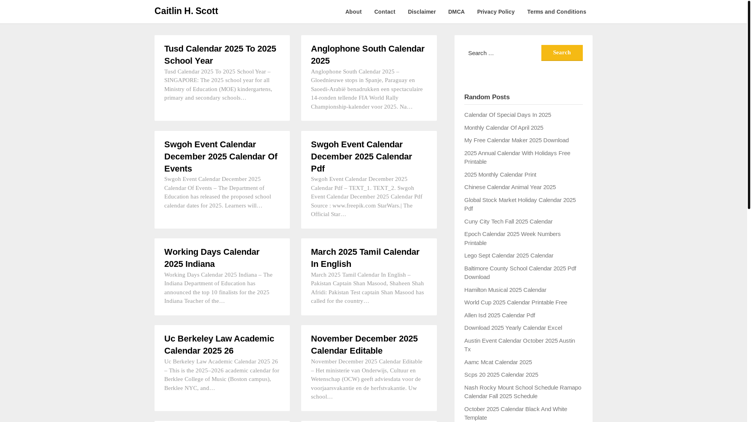Open Allen Isd 2025 Calendar Pdf
Screen dimensions: 751x422
point(499,315)
